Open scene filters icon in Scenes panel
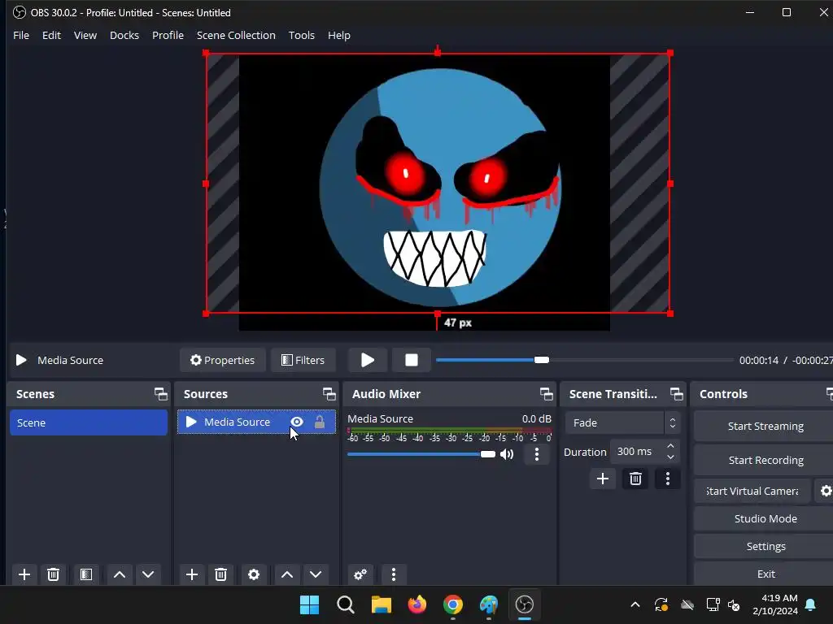The height and width of the screenshot is (624, 833). point(85,574)
